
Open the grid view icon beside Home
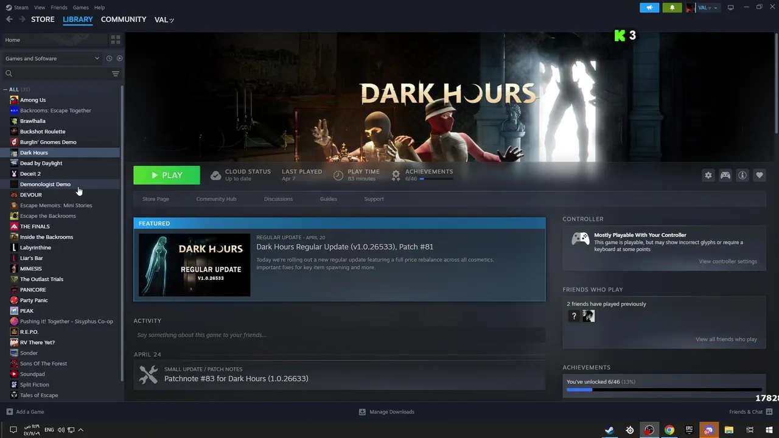coord(115,40)
